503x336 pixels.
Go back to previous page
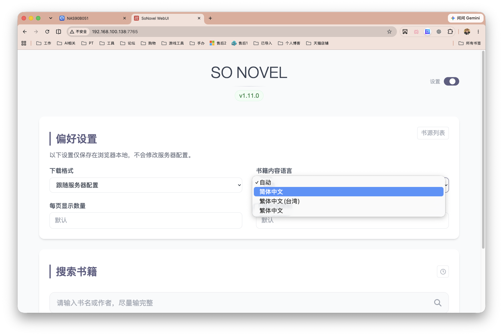(25, 32)
